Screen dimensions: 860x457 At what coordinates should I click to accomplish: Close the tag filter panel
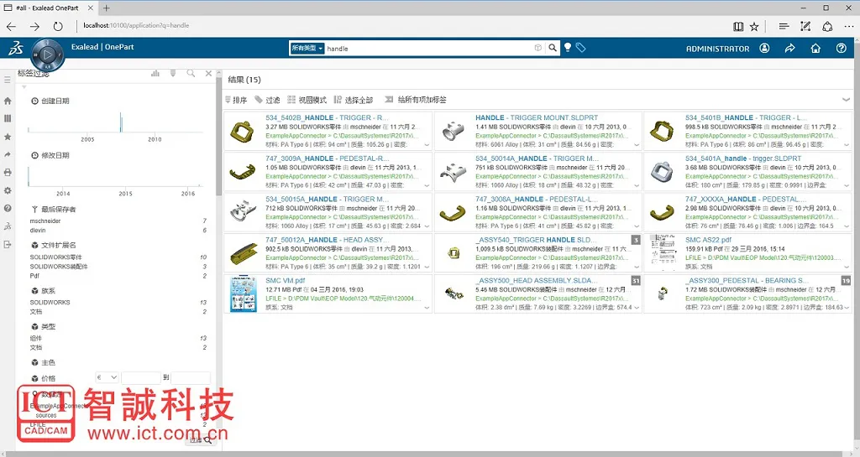209,74
